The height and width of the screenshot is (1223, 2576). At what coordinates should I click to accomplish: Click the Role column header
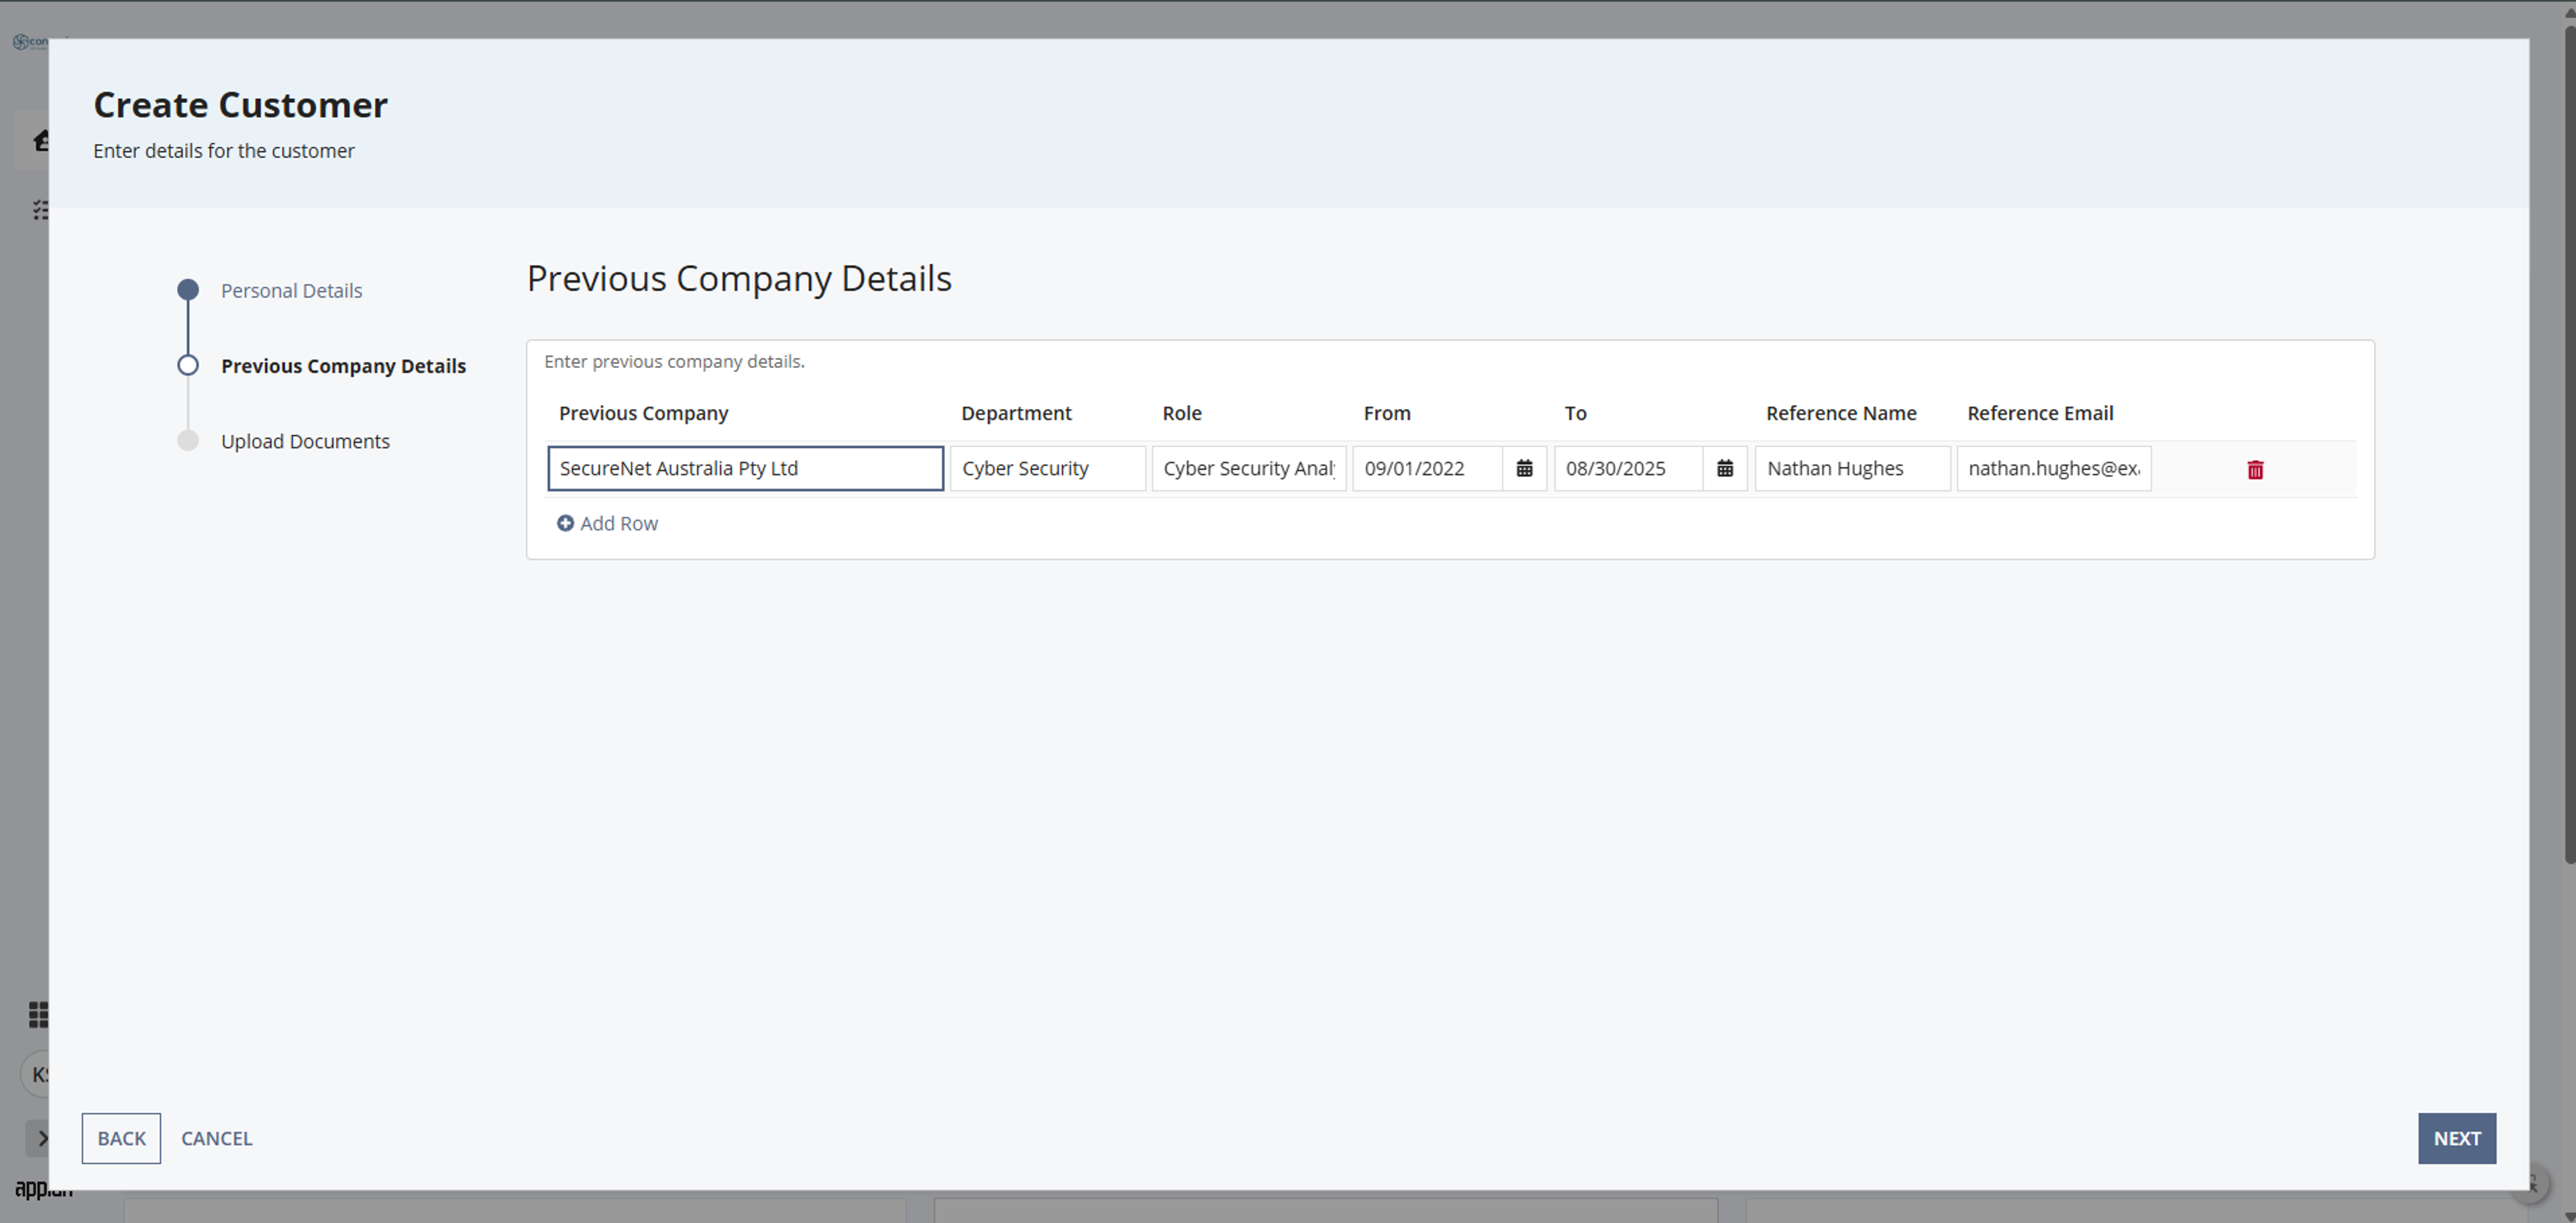1182,414
